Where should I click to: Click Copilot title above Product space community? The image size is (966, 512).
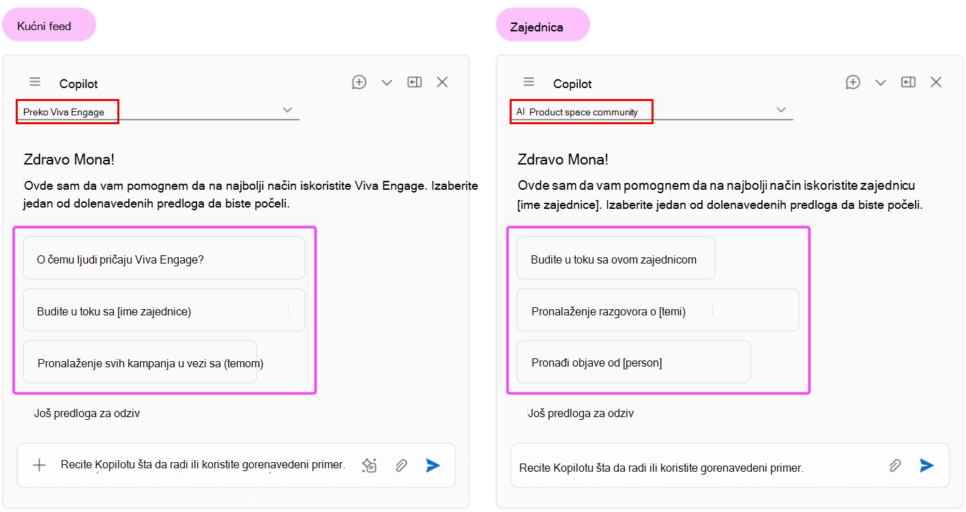point(572,84)
